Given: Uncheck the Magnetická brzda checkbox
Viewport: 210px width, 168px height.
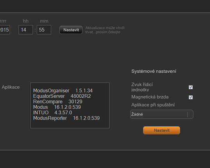Looking at the screenshot, I should [191, 97].
